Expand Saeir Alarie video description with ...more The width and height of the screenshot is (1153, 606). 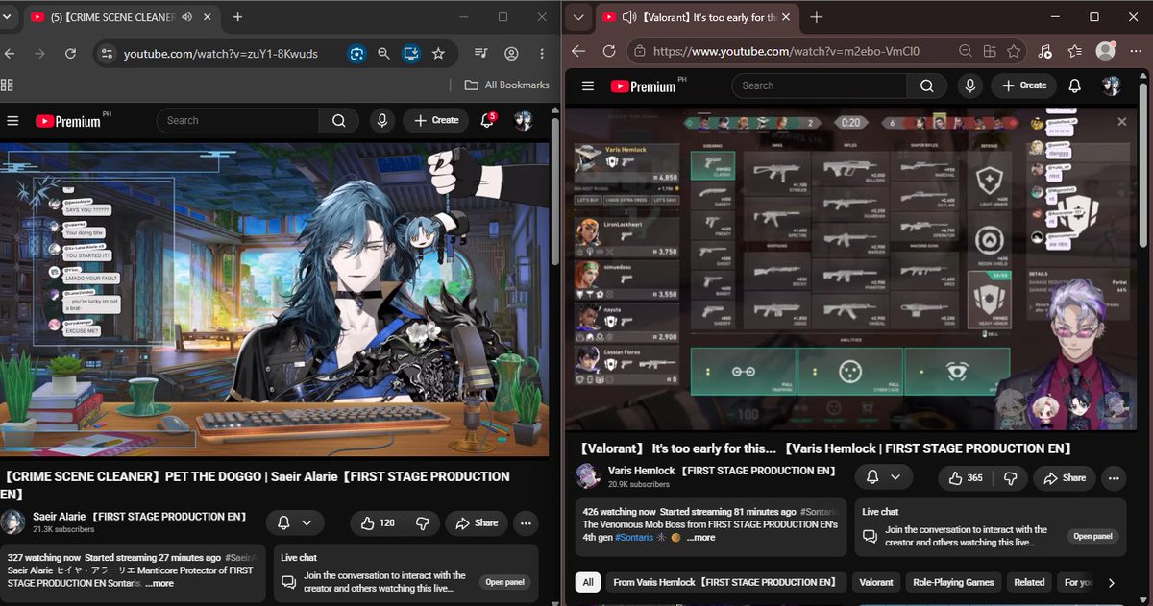click(x=159, y=583)
